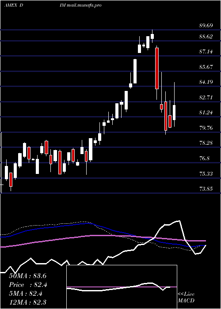
Task: Click the 81.24 price level label
Action: point(206,113)
